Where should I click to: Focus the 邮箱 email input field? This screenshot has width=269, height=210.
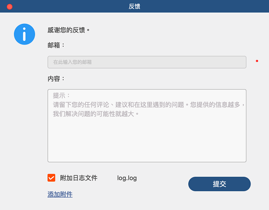[147, 62]
